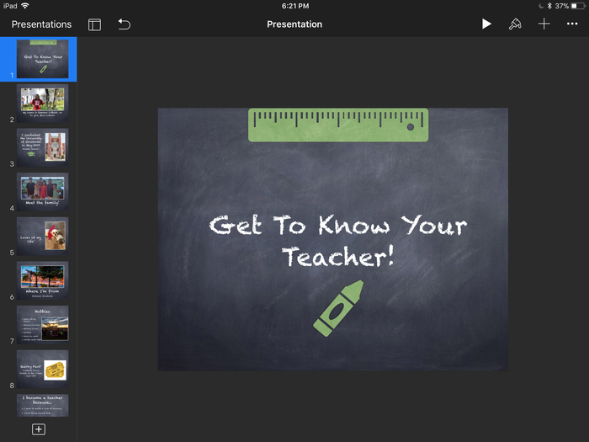Select the green ruler graphic

click(337, 125)
